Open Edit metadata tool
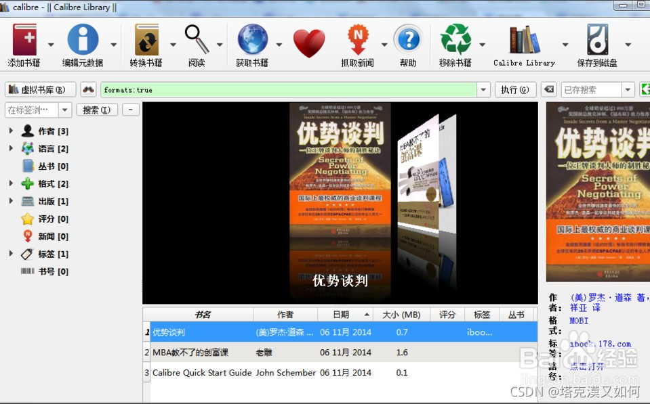650x404 pixels. [83, 39]
